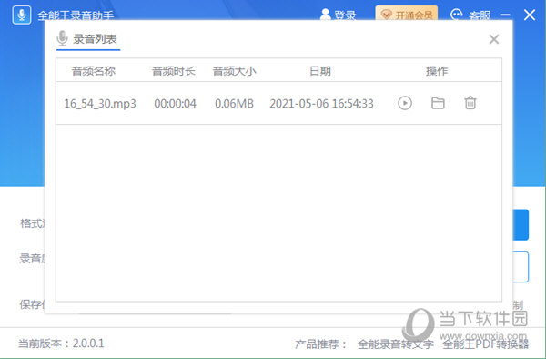Click the microphone icon beside 录音列表

[62, 38]
